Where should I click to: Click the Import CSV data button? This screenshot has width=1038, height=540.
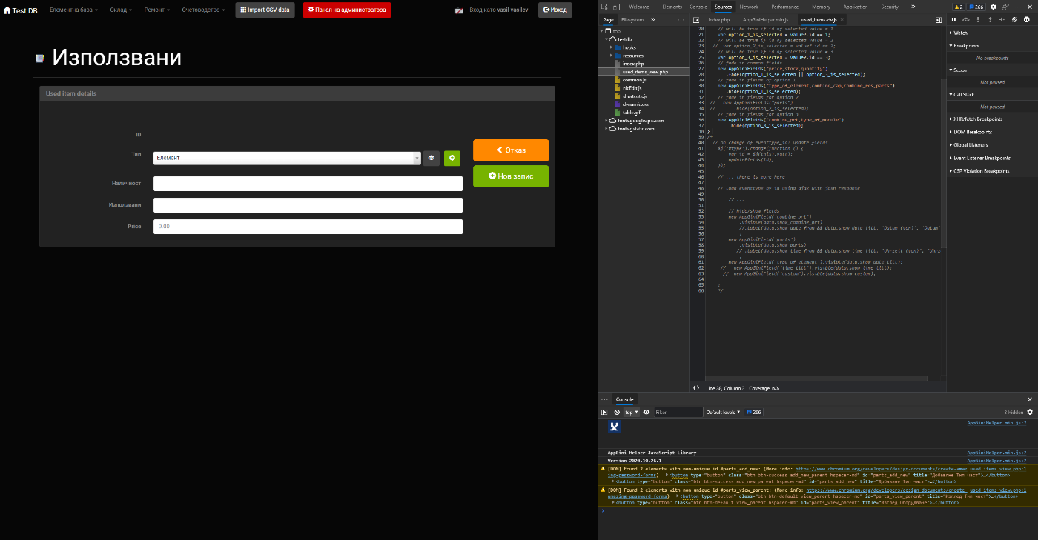(x=265, y=10)
